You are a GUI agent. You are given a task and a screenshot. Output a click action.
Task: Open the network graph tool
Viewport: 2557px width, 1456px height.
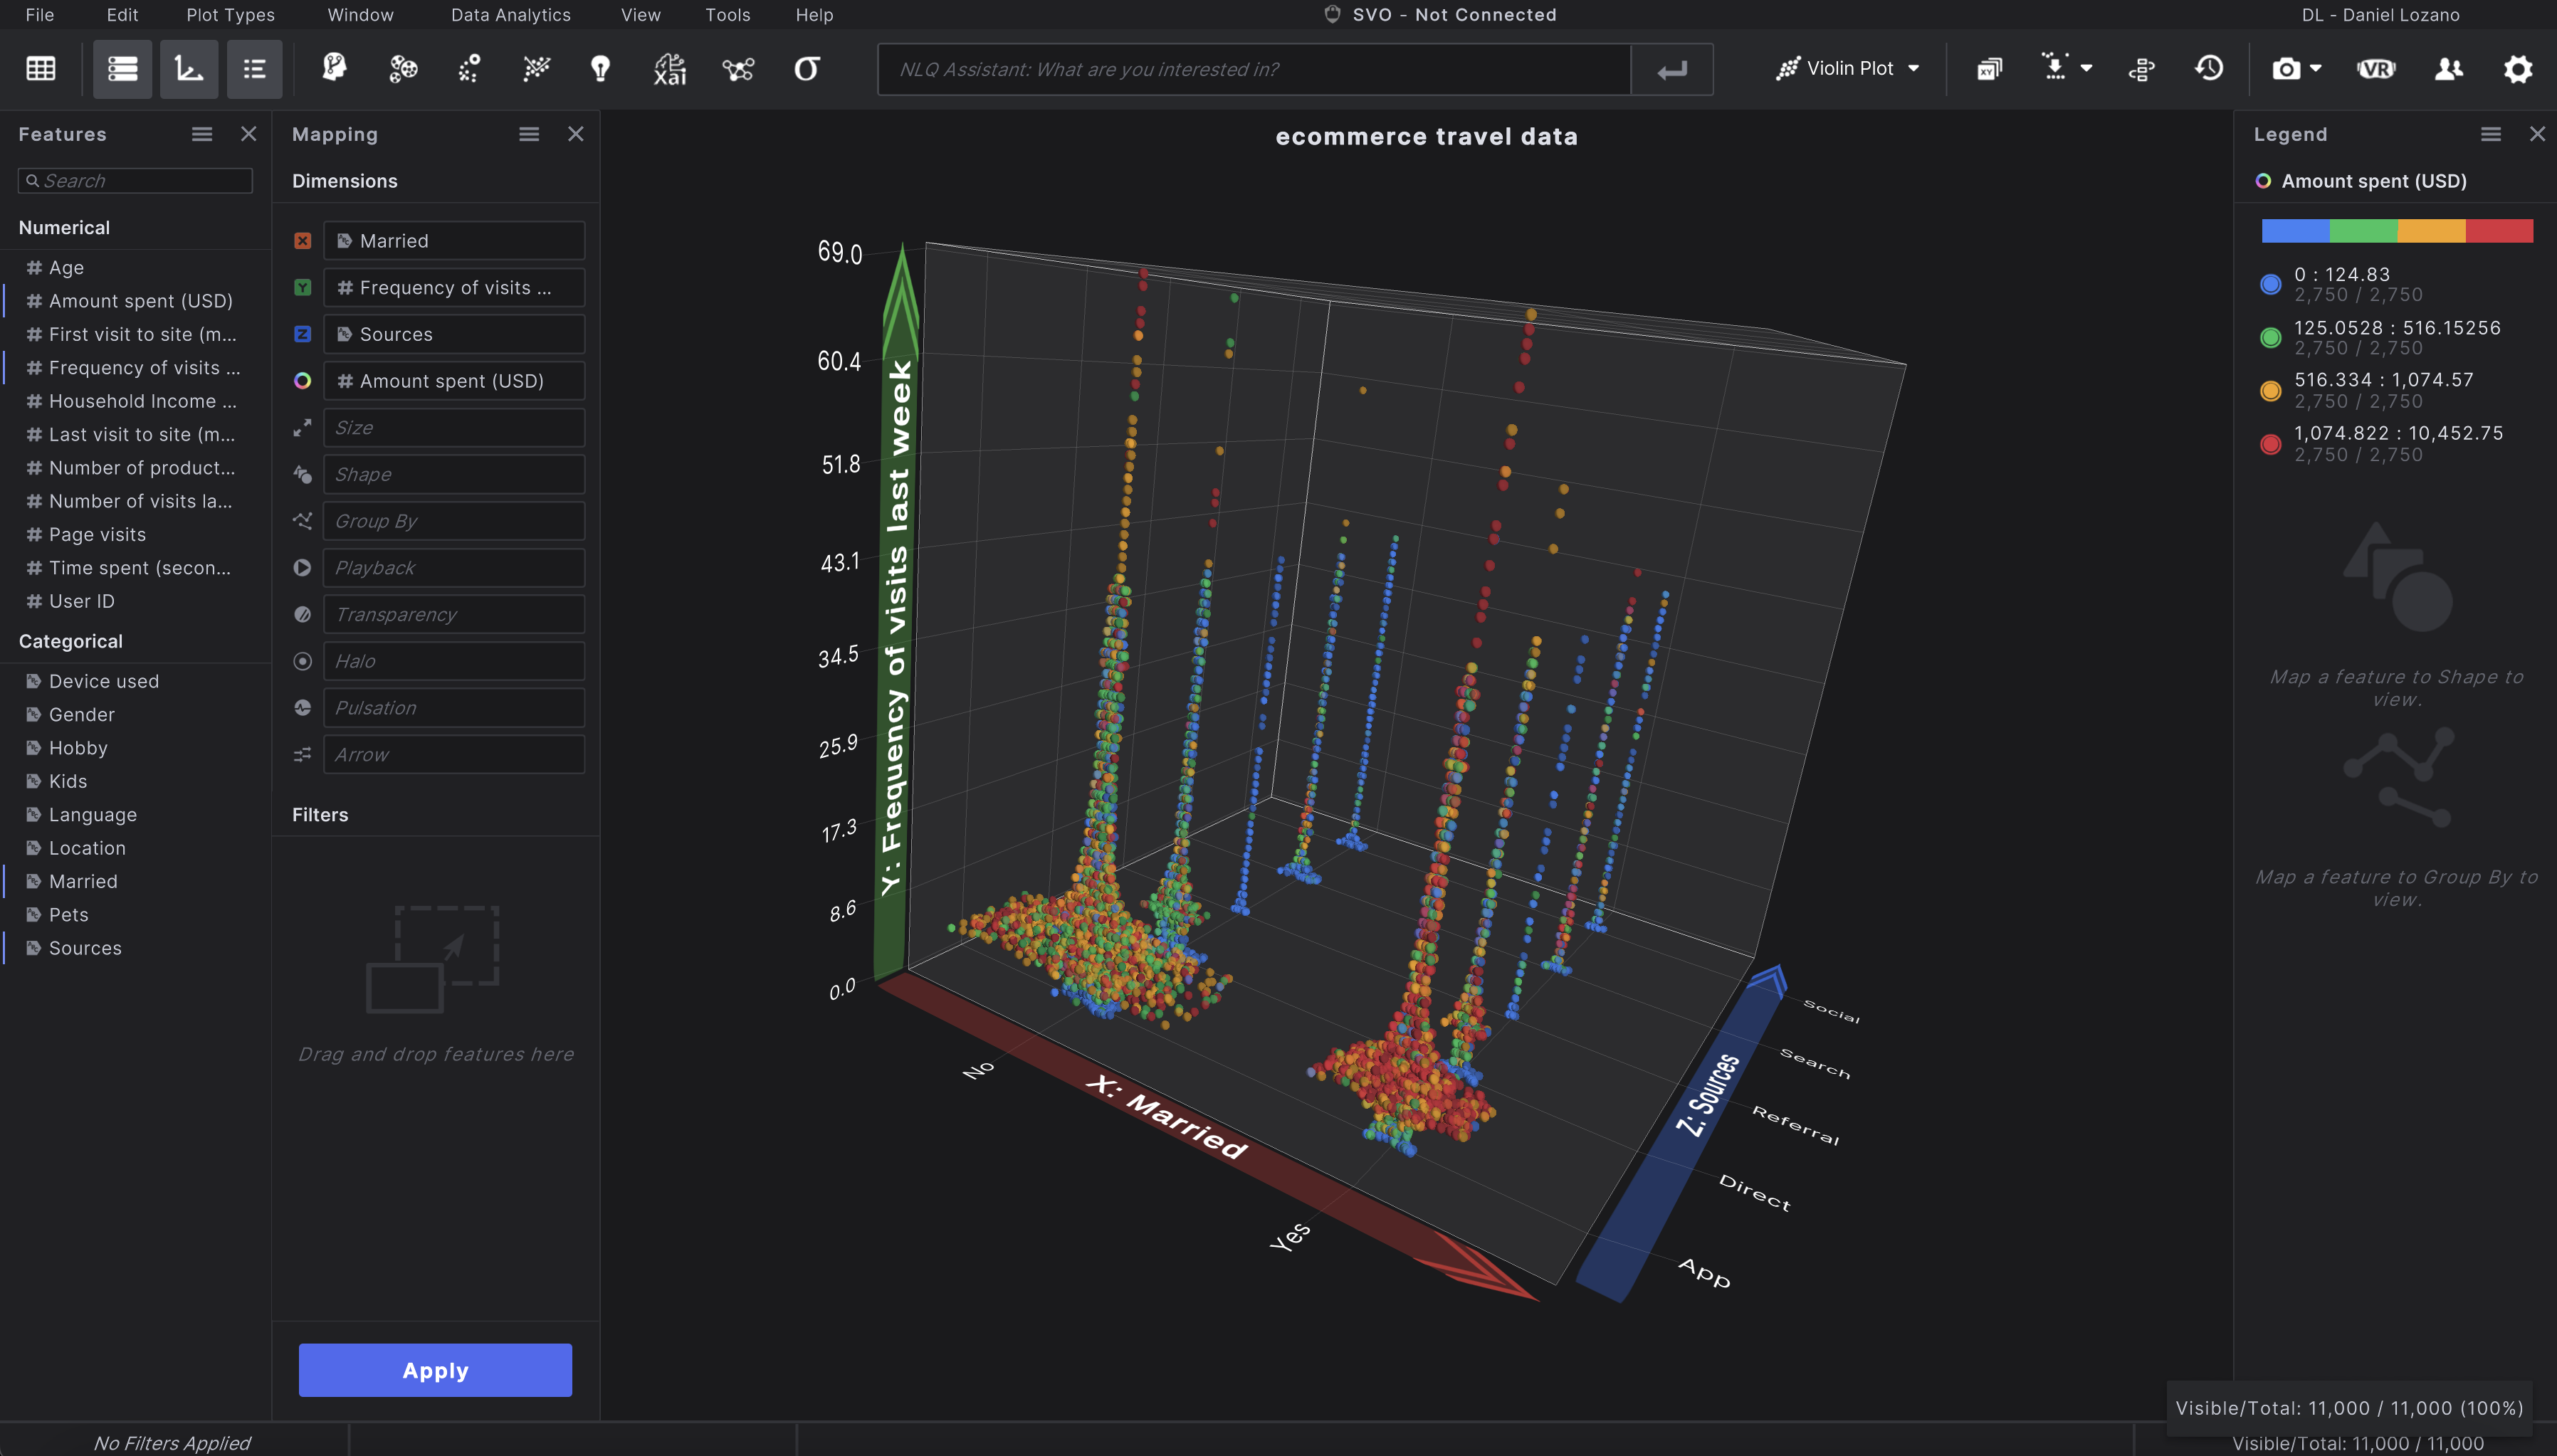738,68
